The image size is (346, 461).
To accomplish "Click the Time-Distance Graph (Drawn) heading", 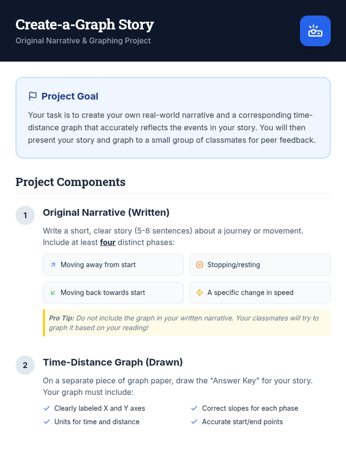I will (113, 362).
